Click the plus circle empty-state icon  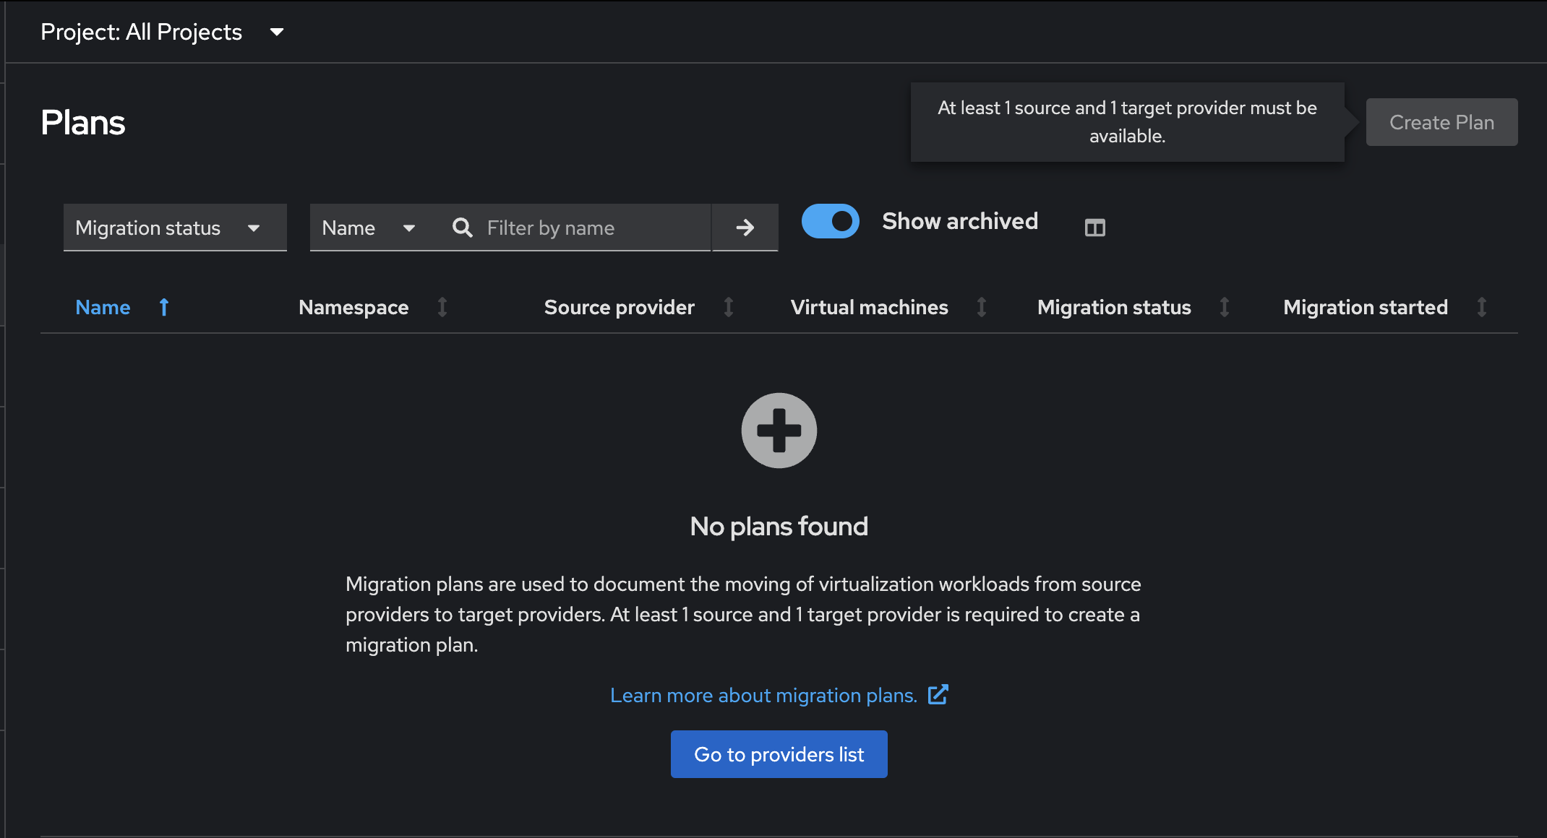tap(779, 431)
